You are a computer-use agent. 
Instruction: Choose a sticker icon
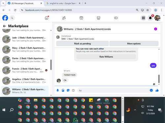point(68,90)
